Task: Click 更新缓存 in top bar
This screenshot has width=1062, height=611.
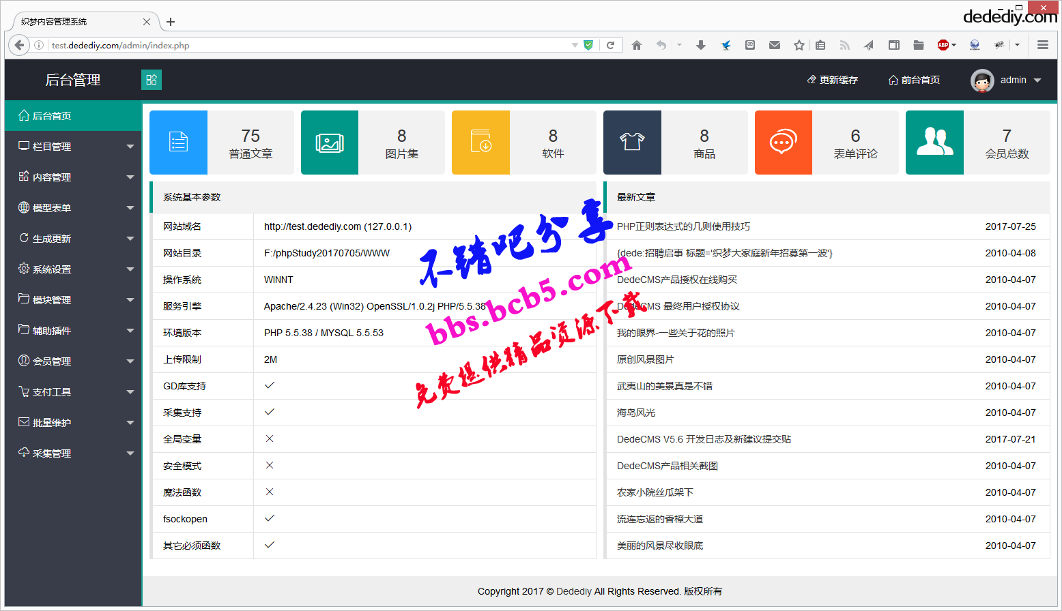Action: coord(832,80)
